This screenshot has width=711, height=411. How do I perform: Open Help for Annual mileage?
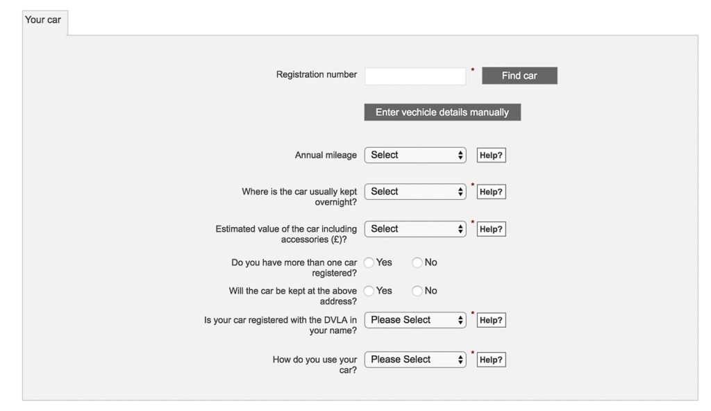coord(491,156)
